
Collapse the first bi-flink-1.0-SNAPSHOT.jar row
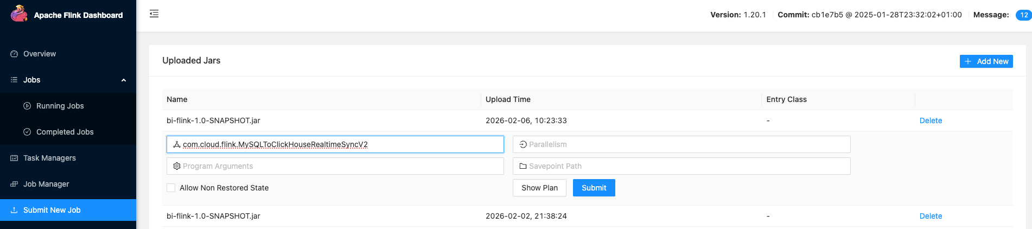tap(587, 120)
